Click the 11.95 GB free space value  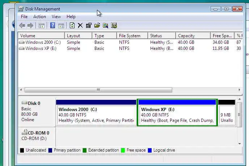tap(221, 48)
